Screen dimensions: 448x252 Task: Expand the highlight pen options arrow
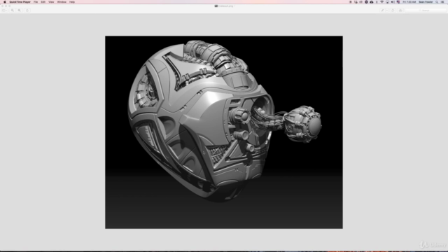387,10
